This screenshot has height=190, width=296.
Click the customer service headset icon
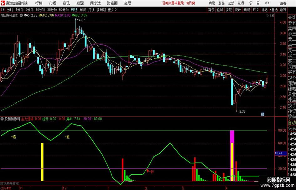click(x=251, y=3)
